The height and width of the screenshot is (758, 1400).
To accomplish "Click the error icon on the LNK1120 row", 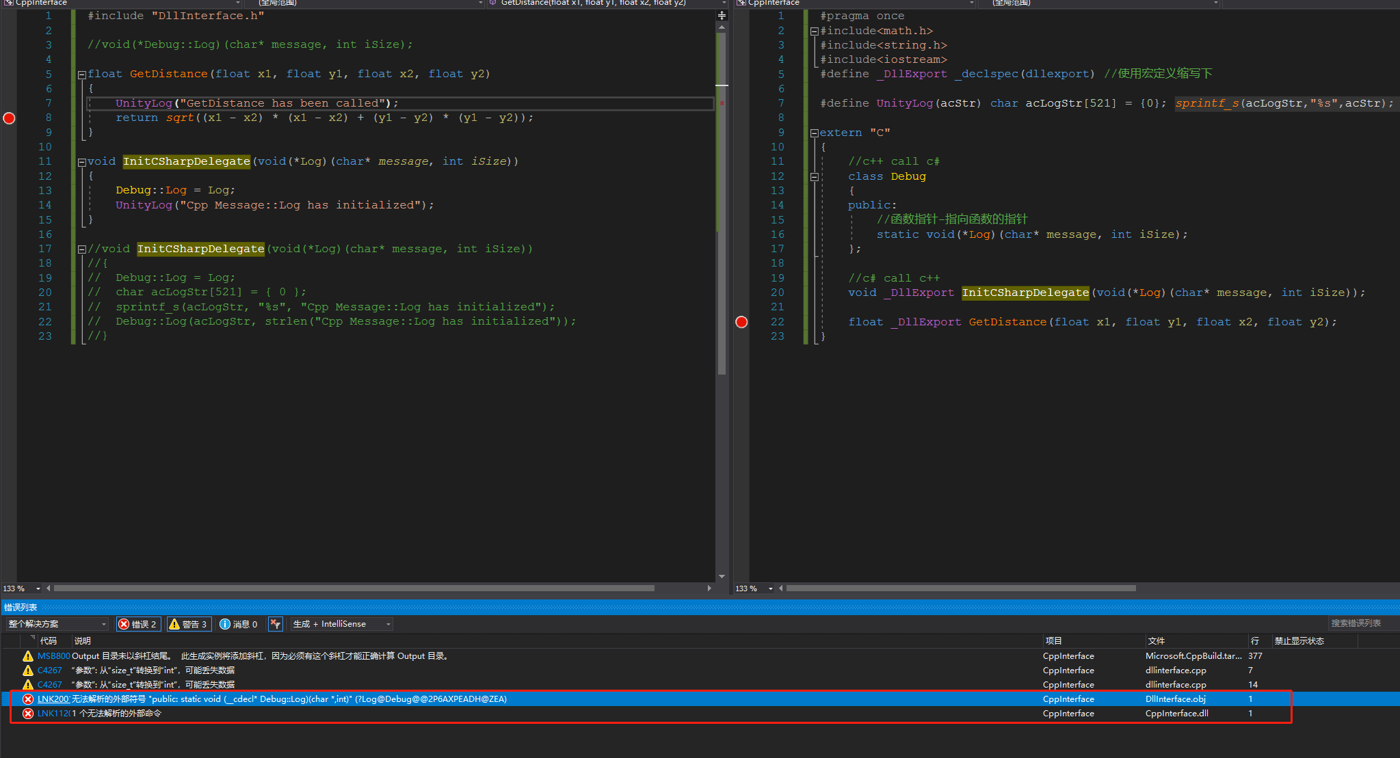I will (28, 714).
